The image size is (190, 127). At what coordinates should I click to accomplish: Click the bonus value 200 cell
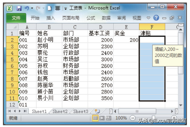(x=126, y=40)
